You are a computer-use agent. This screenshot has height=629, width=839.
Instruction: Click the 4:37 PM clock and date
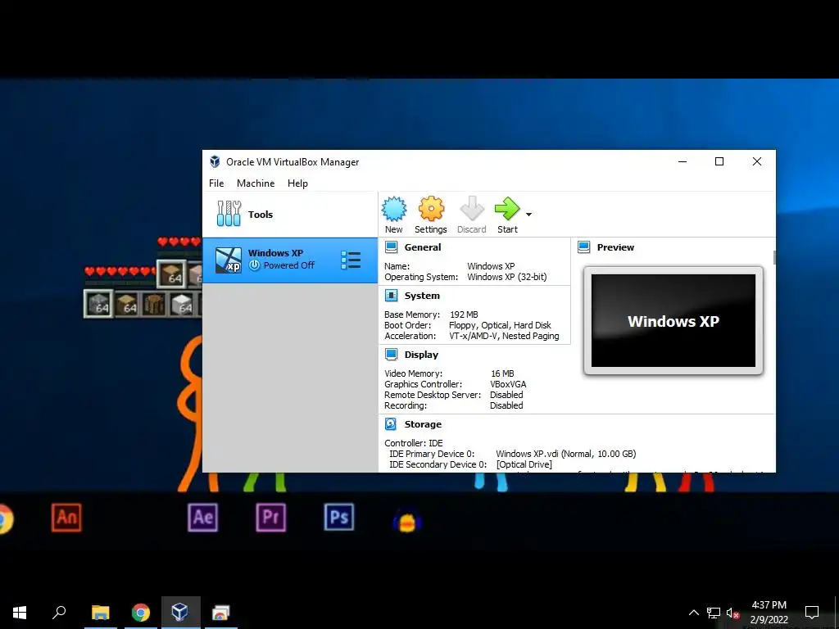click(x=769, y=613)
